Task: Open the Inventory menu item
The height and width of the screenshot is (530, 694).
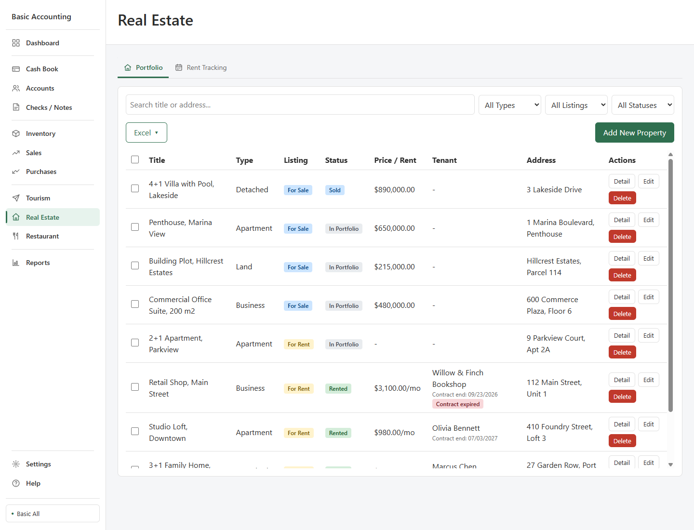Action: click(53, 133)
